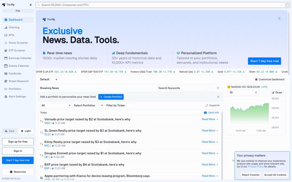
Task: Click Draw on the NASDAQ chart
Action: [x=277, y=93]
